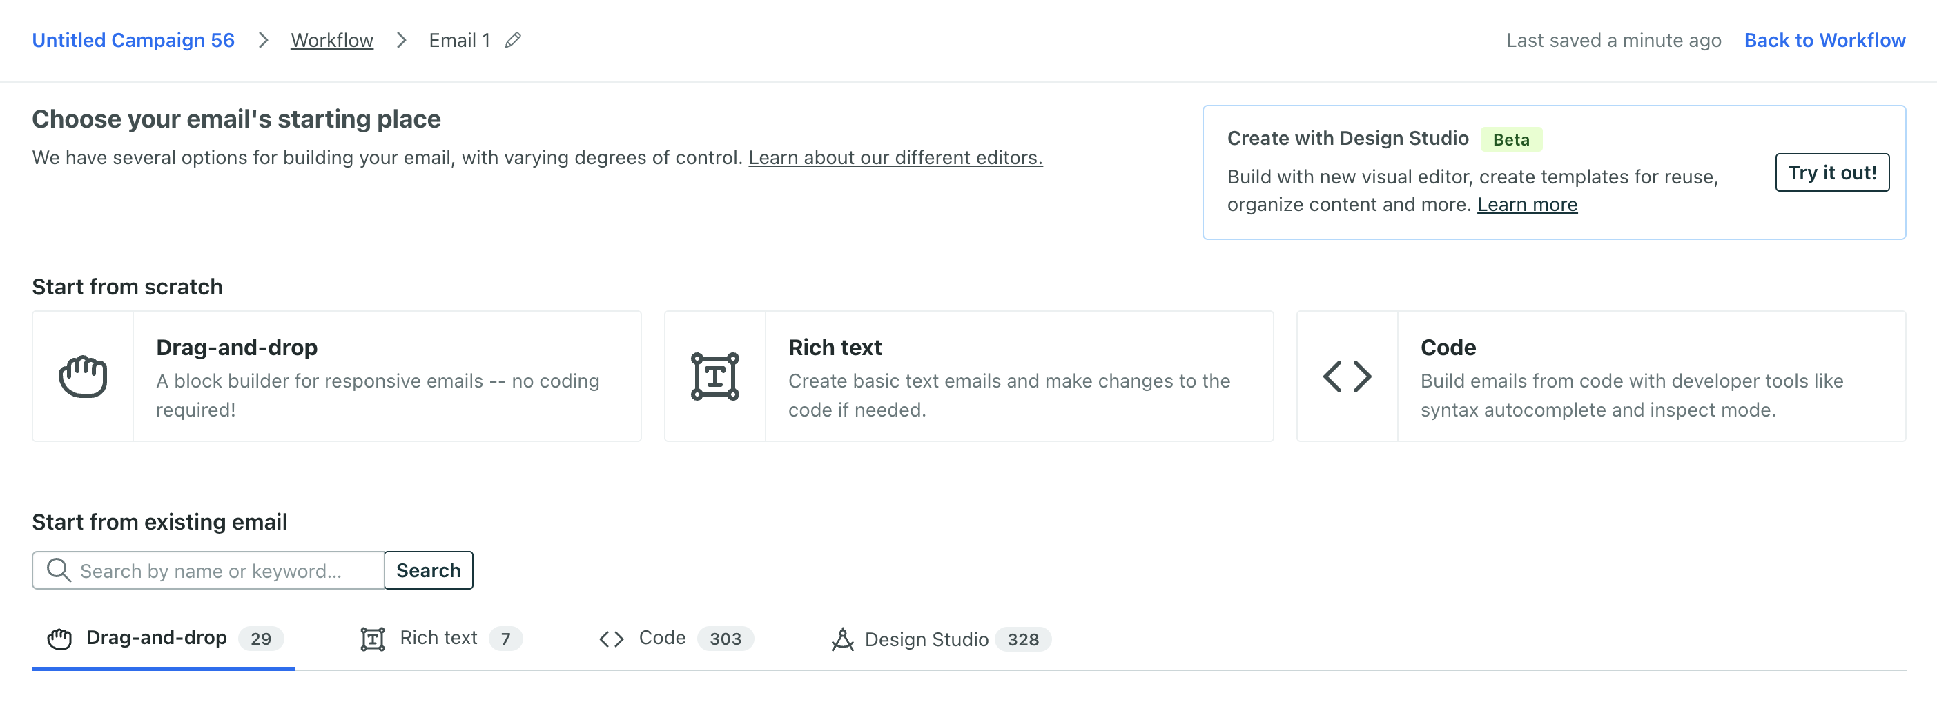Follow the Design Studio Learn more link
The height and width of the screenshot is (702, 1937).
click(1526, 205)
